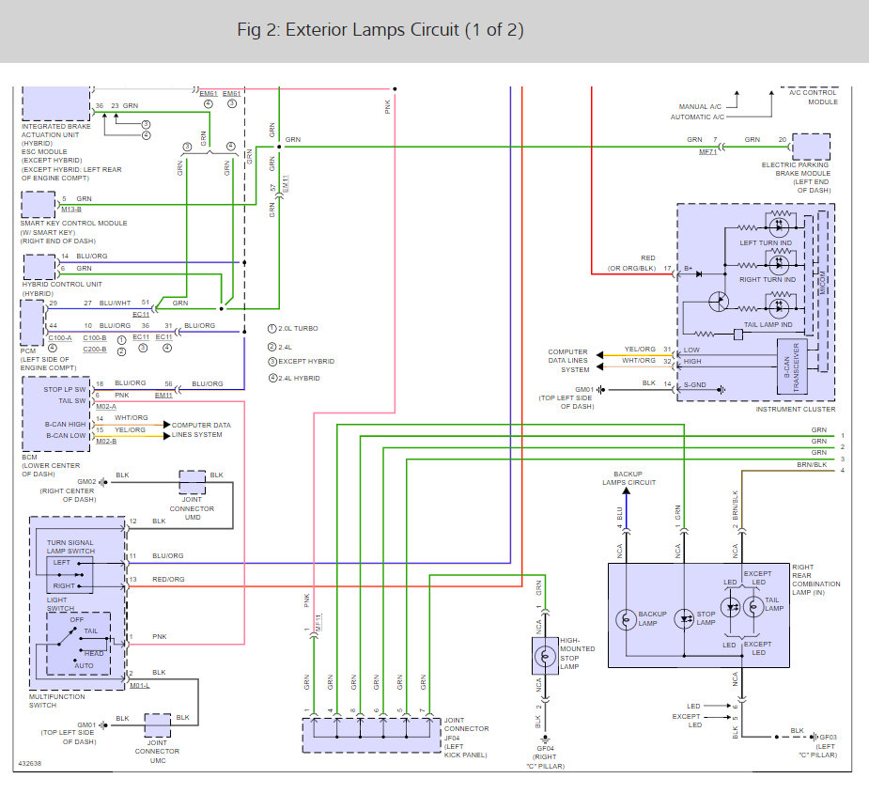Click the connector label 'M02-B'
Viewport: 869px width, 794px height.
click(x=106, y=442)
